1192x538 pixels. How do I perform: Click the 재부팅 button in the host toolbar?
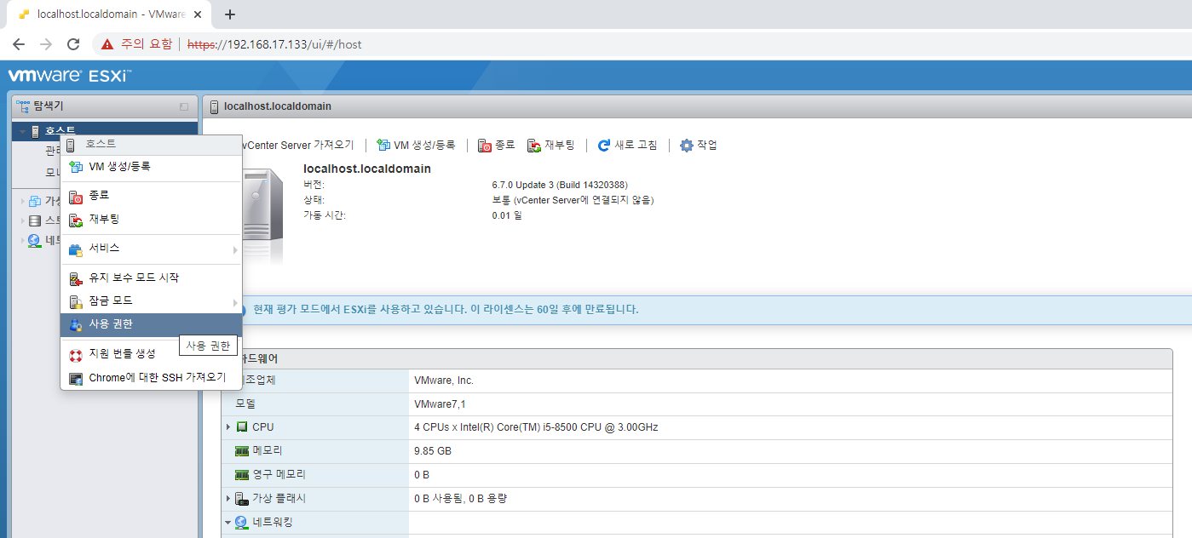coord(551,146)
